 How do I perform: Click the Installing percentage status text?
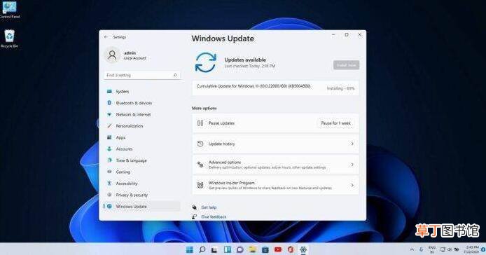click(340, 88)
